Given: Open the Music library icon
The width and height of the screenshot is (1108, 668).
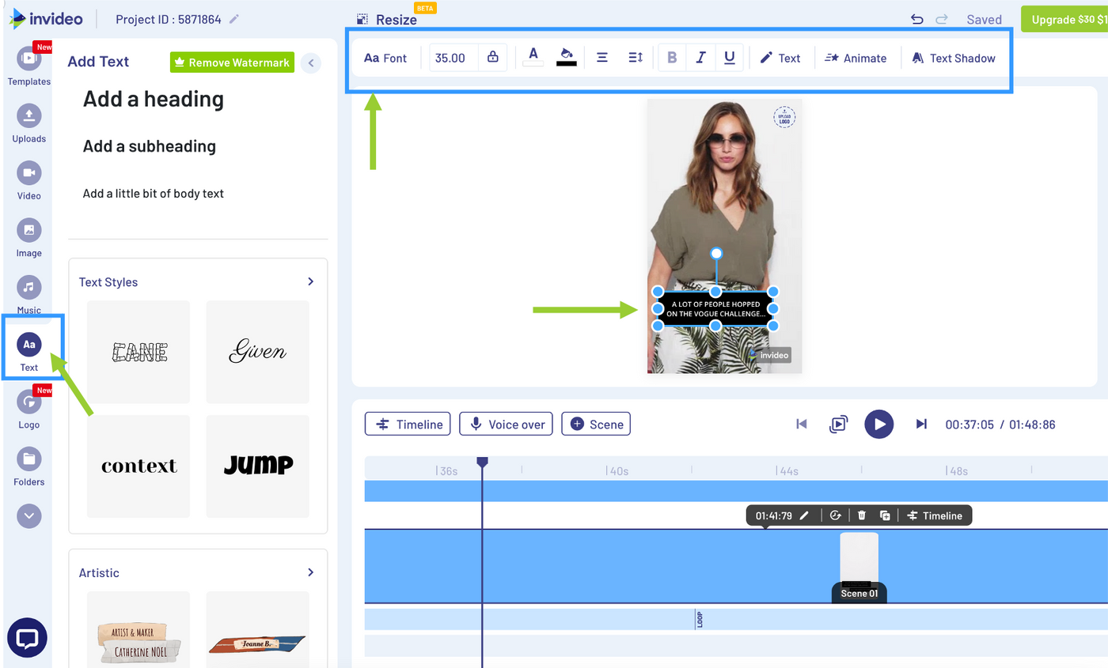Looking at the screenshot, I should click(28, 289).
